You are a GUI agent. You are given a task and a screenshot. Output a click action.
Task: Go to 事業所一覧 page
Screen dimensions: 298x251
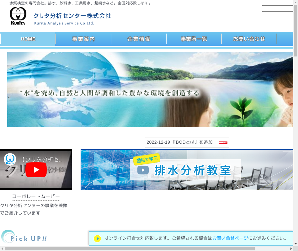pyautogui.click(x=194, y=39)
